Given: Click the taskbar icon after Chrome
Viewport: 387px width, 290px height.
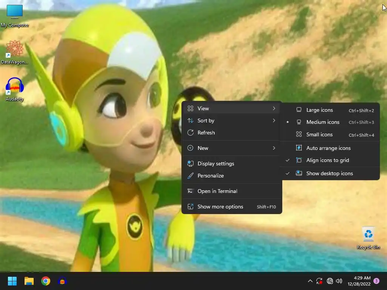Looking at the screenshot, I should coord(62,281).
